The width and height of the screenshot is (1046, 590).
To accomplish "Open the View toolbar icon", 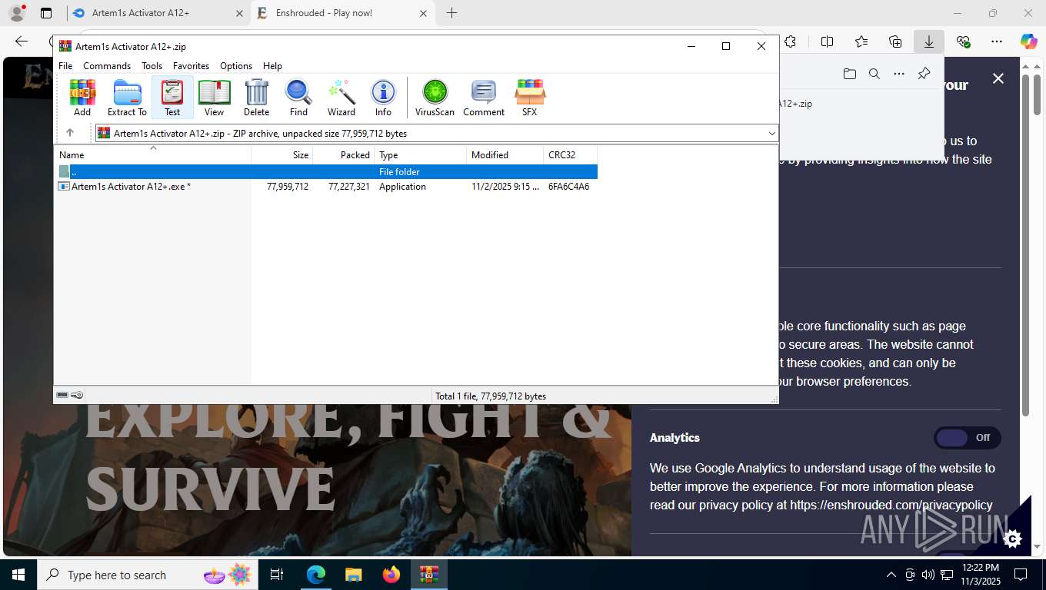I will tap(214, 98).
